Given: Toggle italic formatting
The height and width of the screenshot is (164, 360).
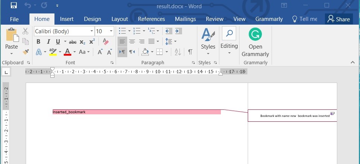Looking at the screenshot, I should tap(48, 42).
